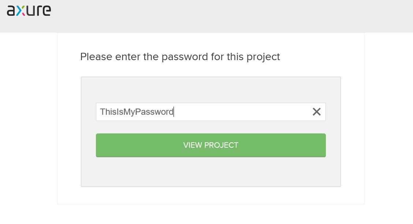413x224 pixels.
Task: Click the gray form panel background
Action: (211, 172)
